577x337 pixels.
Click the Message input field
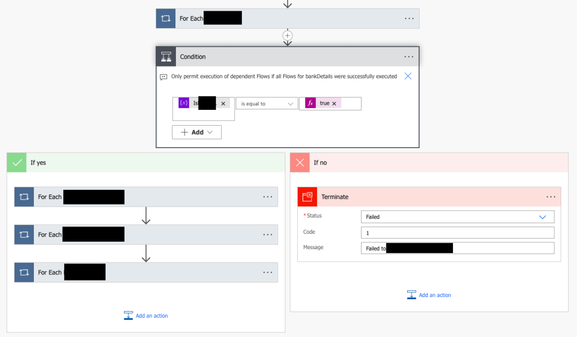point(457,249)
